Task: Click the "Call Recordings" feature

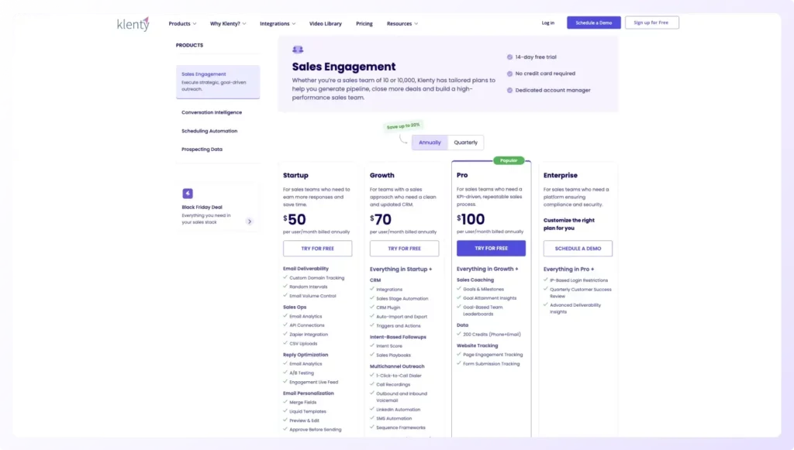Action: [x=393, y=384]
